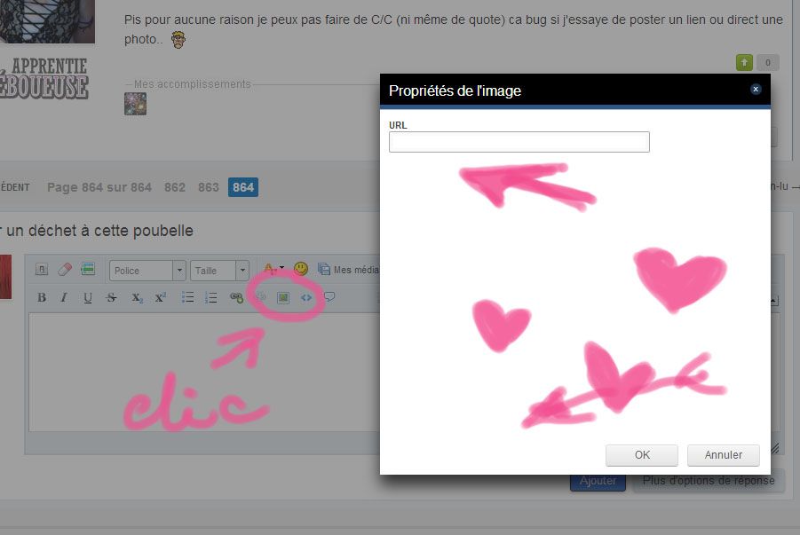Click the subscript icon
This screenshot has width=800, height=535.
click(x=137, y=298)
